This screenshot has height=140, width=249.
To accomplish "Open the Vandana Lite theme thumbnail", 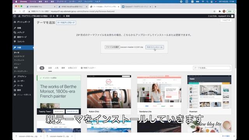I will click(x=159, y=92).
